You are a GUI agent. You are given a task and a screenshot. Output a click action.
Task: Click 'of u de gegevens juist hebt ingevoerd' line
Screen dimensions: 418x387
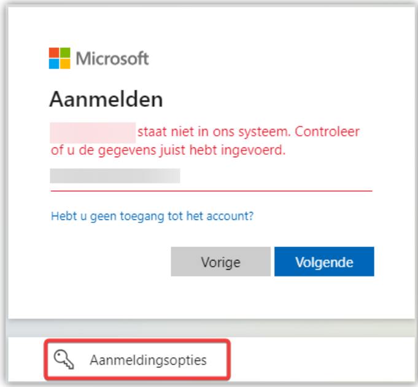[168, 150]
